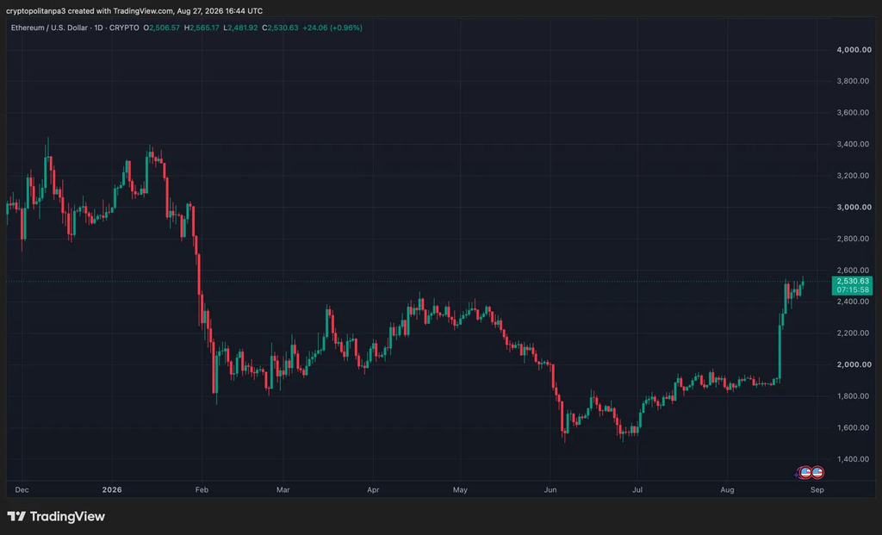Click the Apr label on the time axis
The image size is (882, 535).
click(x=373, y=490)
